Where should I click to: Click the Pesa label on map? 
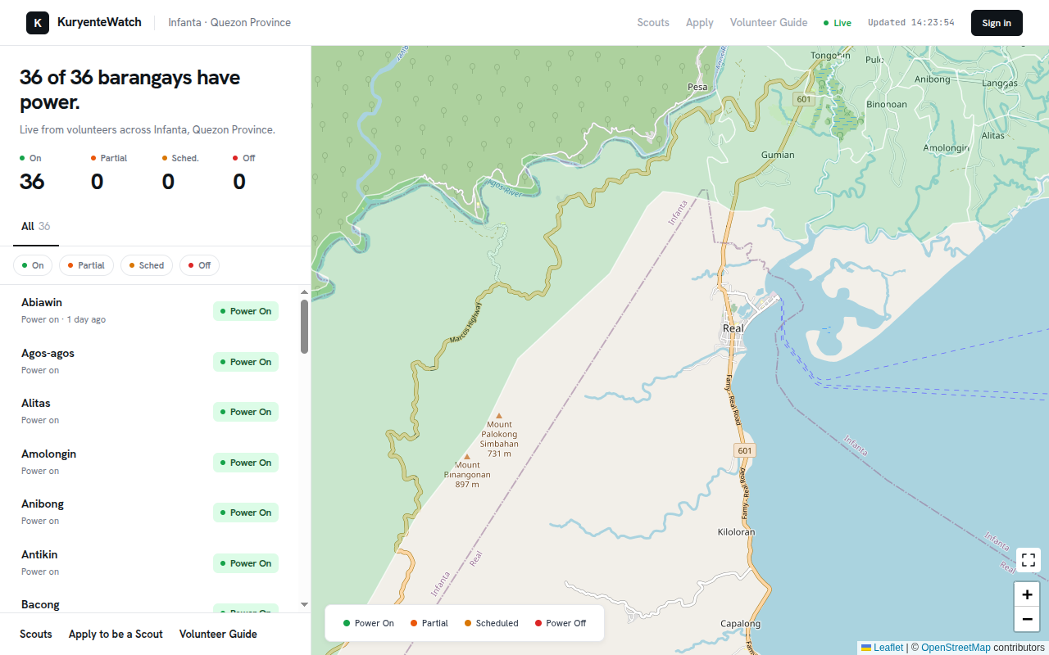click(x=697, y=87)
